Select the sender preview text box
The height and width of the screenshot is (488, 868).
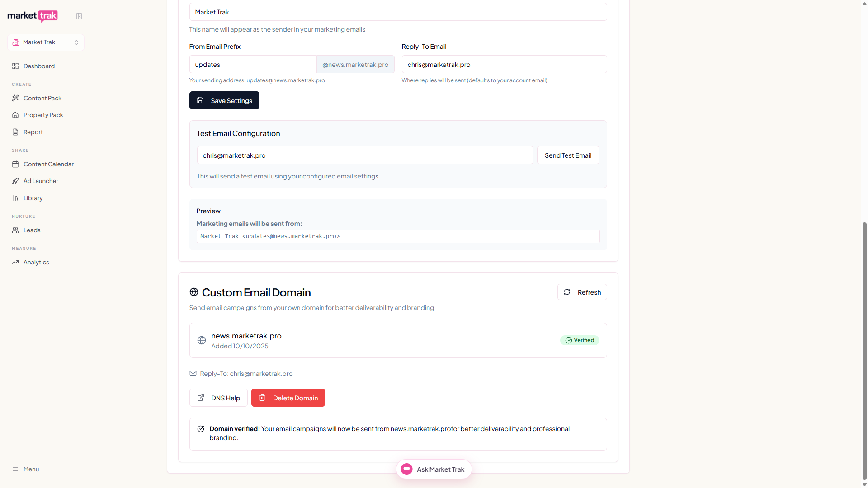point(398,236)
